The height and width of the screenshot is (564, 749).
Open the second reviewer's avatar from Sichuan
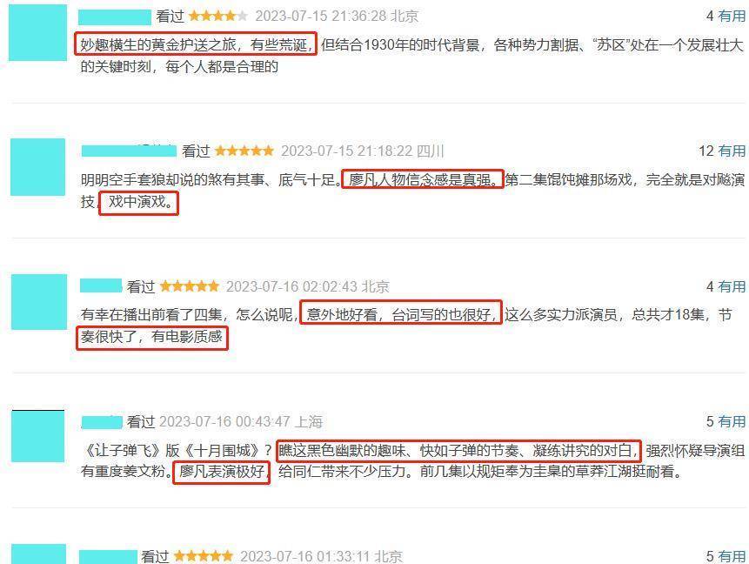click(37, 167)
